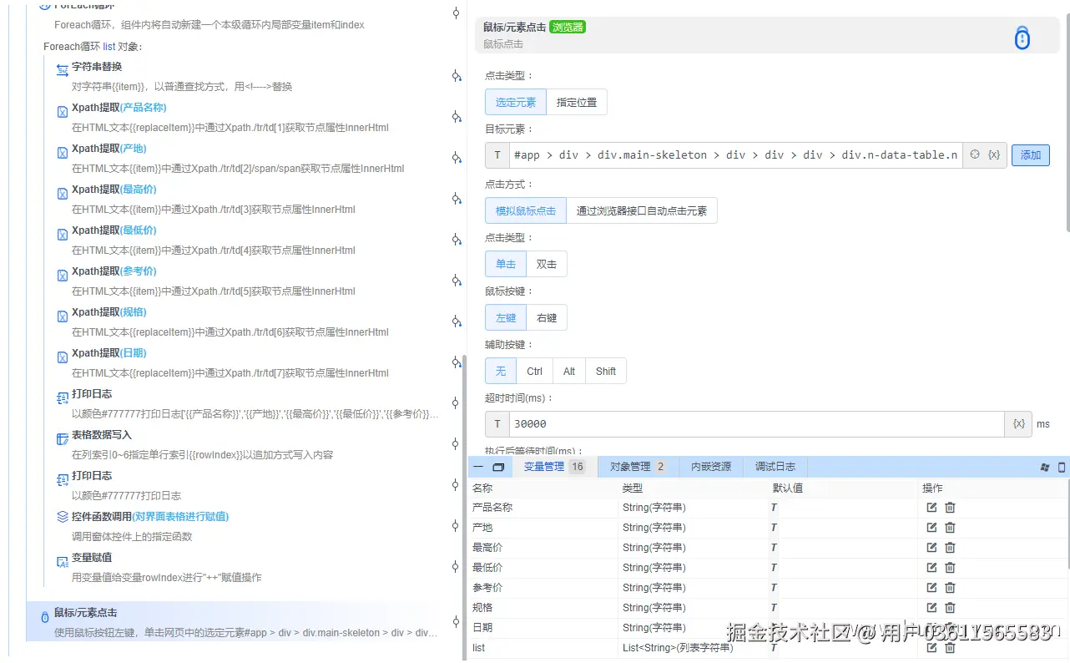This screenshot has height=663, width=1070.
Task: Select 指定位置 click type
Action: pyautogui.click(x=577, y=102)
